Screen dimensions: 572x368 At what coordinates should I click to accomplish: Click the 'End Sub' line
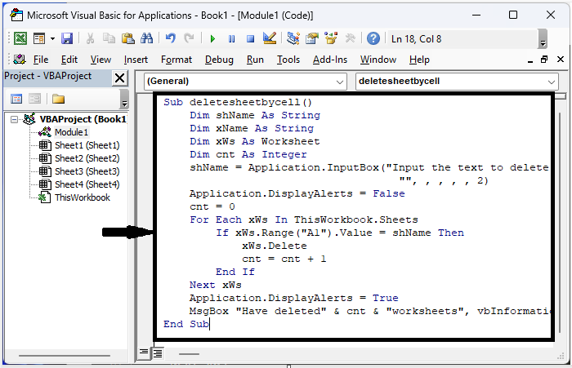tap(186, 324)
